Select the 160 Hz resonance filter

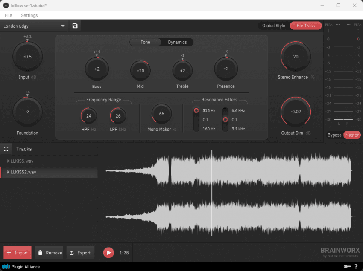click(209, 129)
